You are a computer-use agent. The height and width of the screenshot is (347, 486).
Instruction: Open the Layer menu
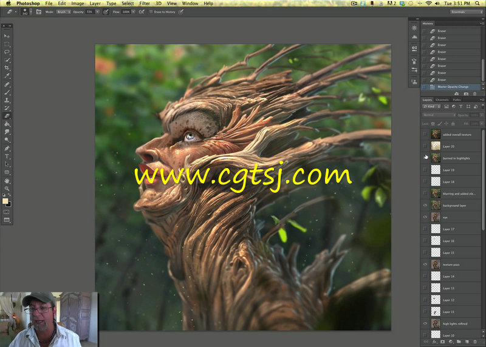[x=95, y=4]
